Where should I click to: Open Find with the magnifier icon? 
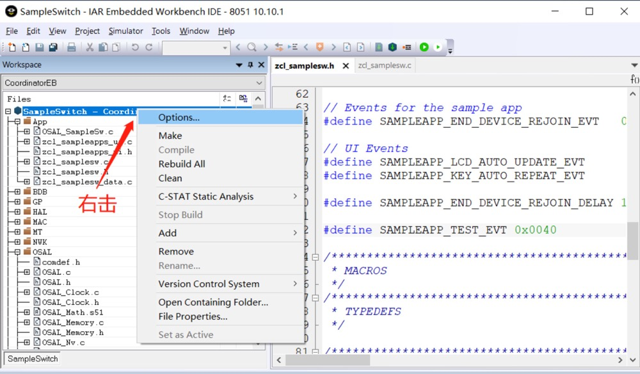point(252,47)
